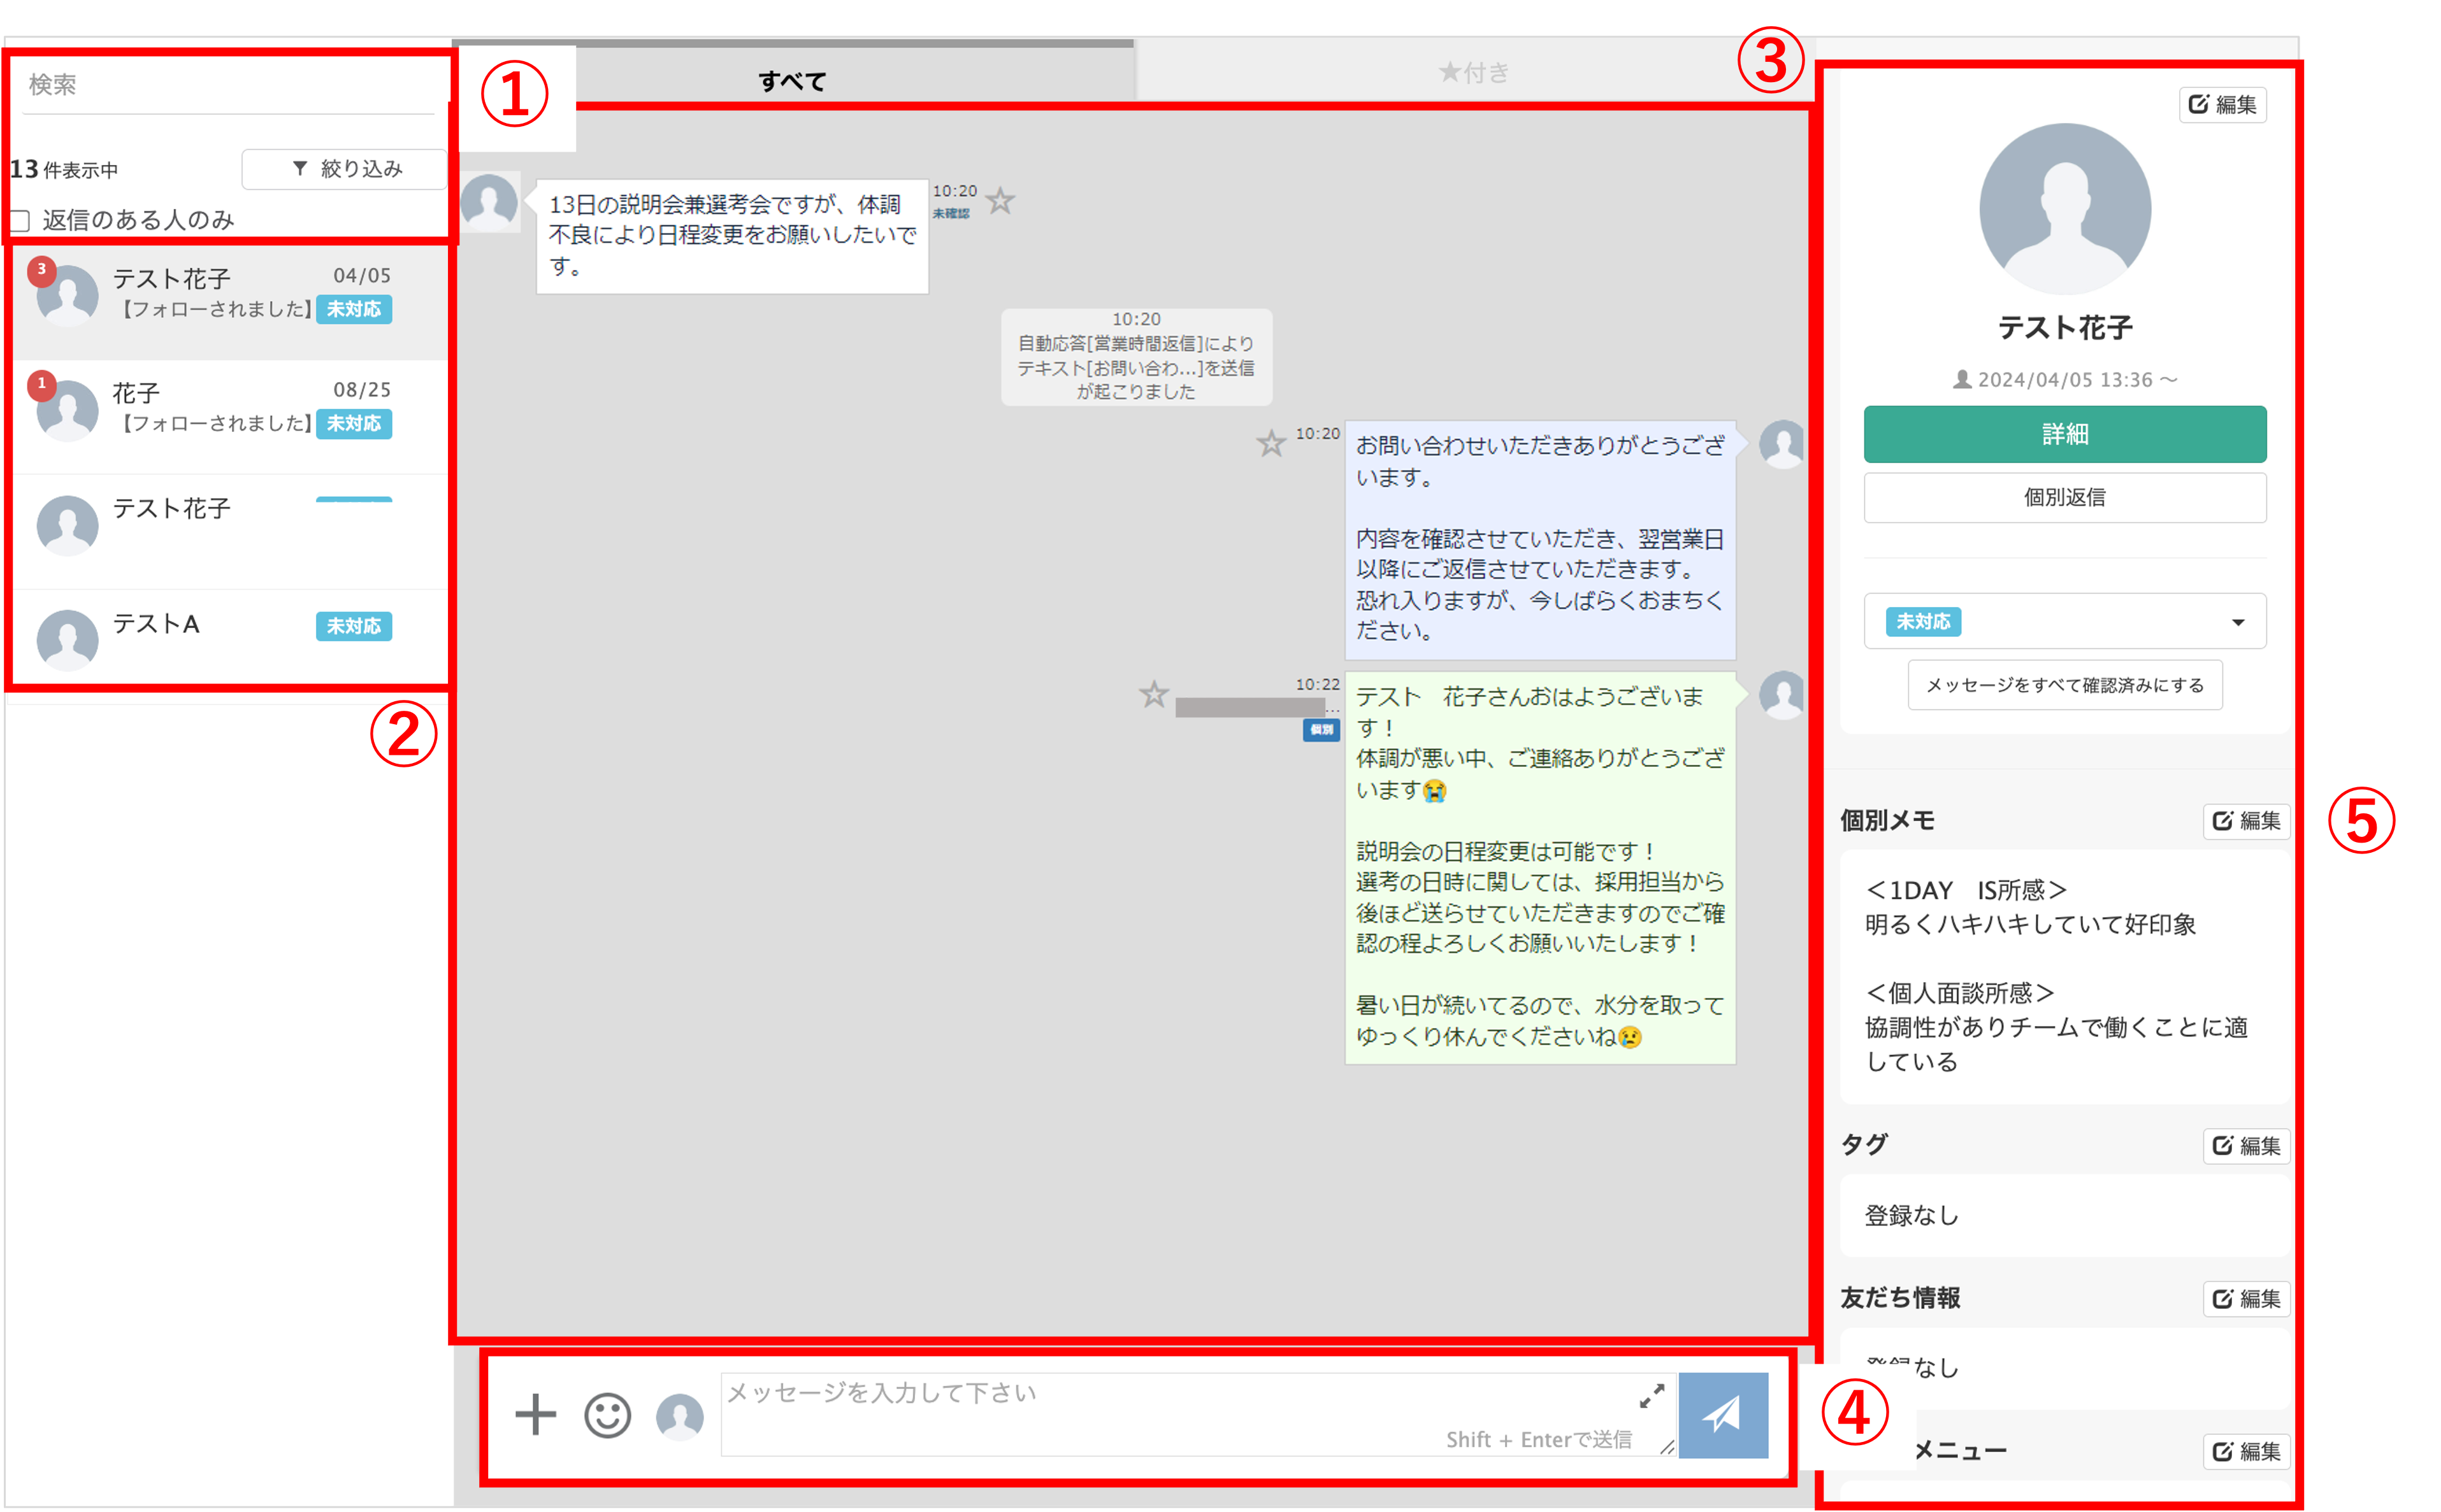
Task: Click 未対応 badge on テストA row
Action: (354, 626)
